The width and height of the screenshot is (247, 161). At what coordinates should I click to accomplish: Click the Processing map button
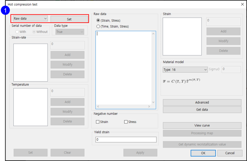pyautogui.click(x=202, y=133)
